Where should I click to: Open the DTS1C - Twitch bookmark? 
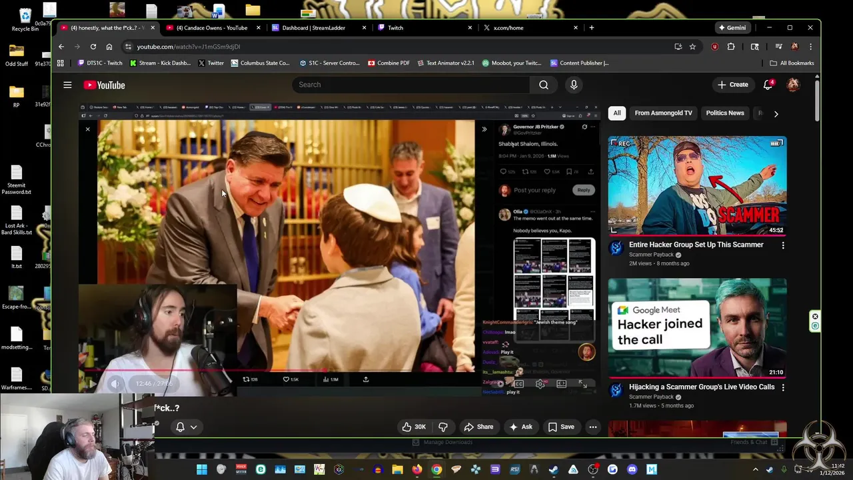(100, 63)
